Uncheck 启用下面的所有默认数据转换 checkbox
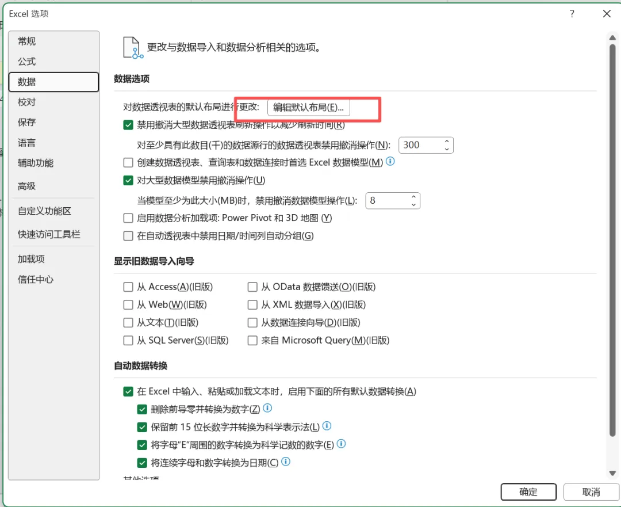Viewport: 621px width, 507px height. [x=128, y=392]
